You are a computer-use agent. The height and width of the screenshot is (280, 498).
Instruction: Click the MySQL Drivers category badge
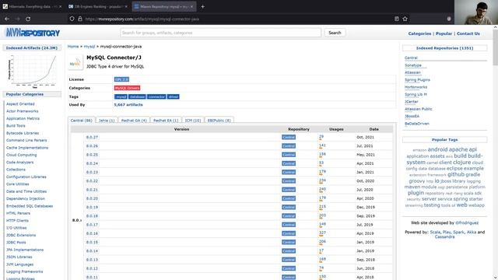[x=127, y=88]
